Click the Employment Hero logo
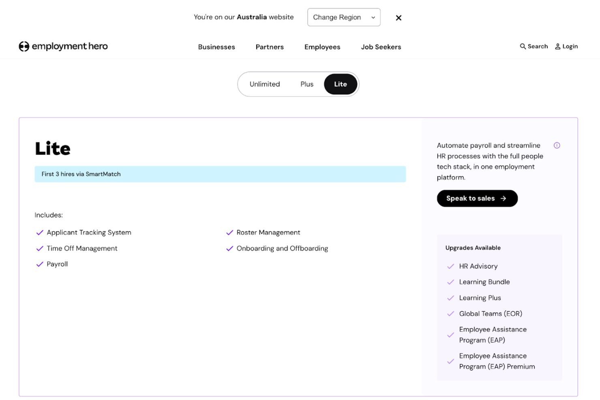The width and height of the screenshot is (600, 400). (x=63, y=46)
